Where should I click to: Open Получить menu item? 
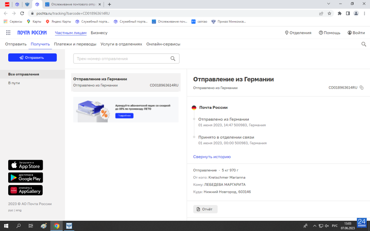point(40,44)
